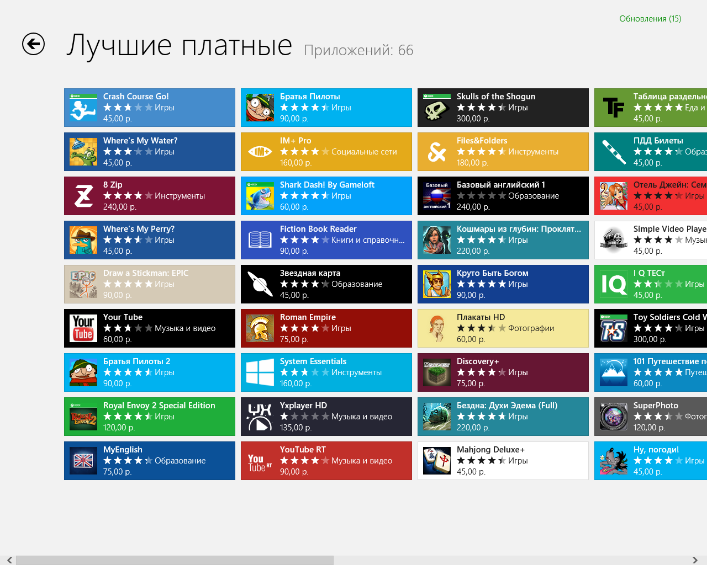Click the Книги и справочн... category label
The height and width of the screenshot is (565, 707).
(368, 240)
